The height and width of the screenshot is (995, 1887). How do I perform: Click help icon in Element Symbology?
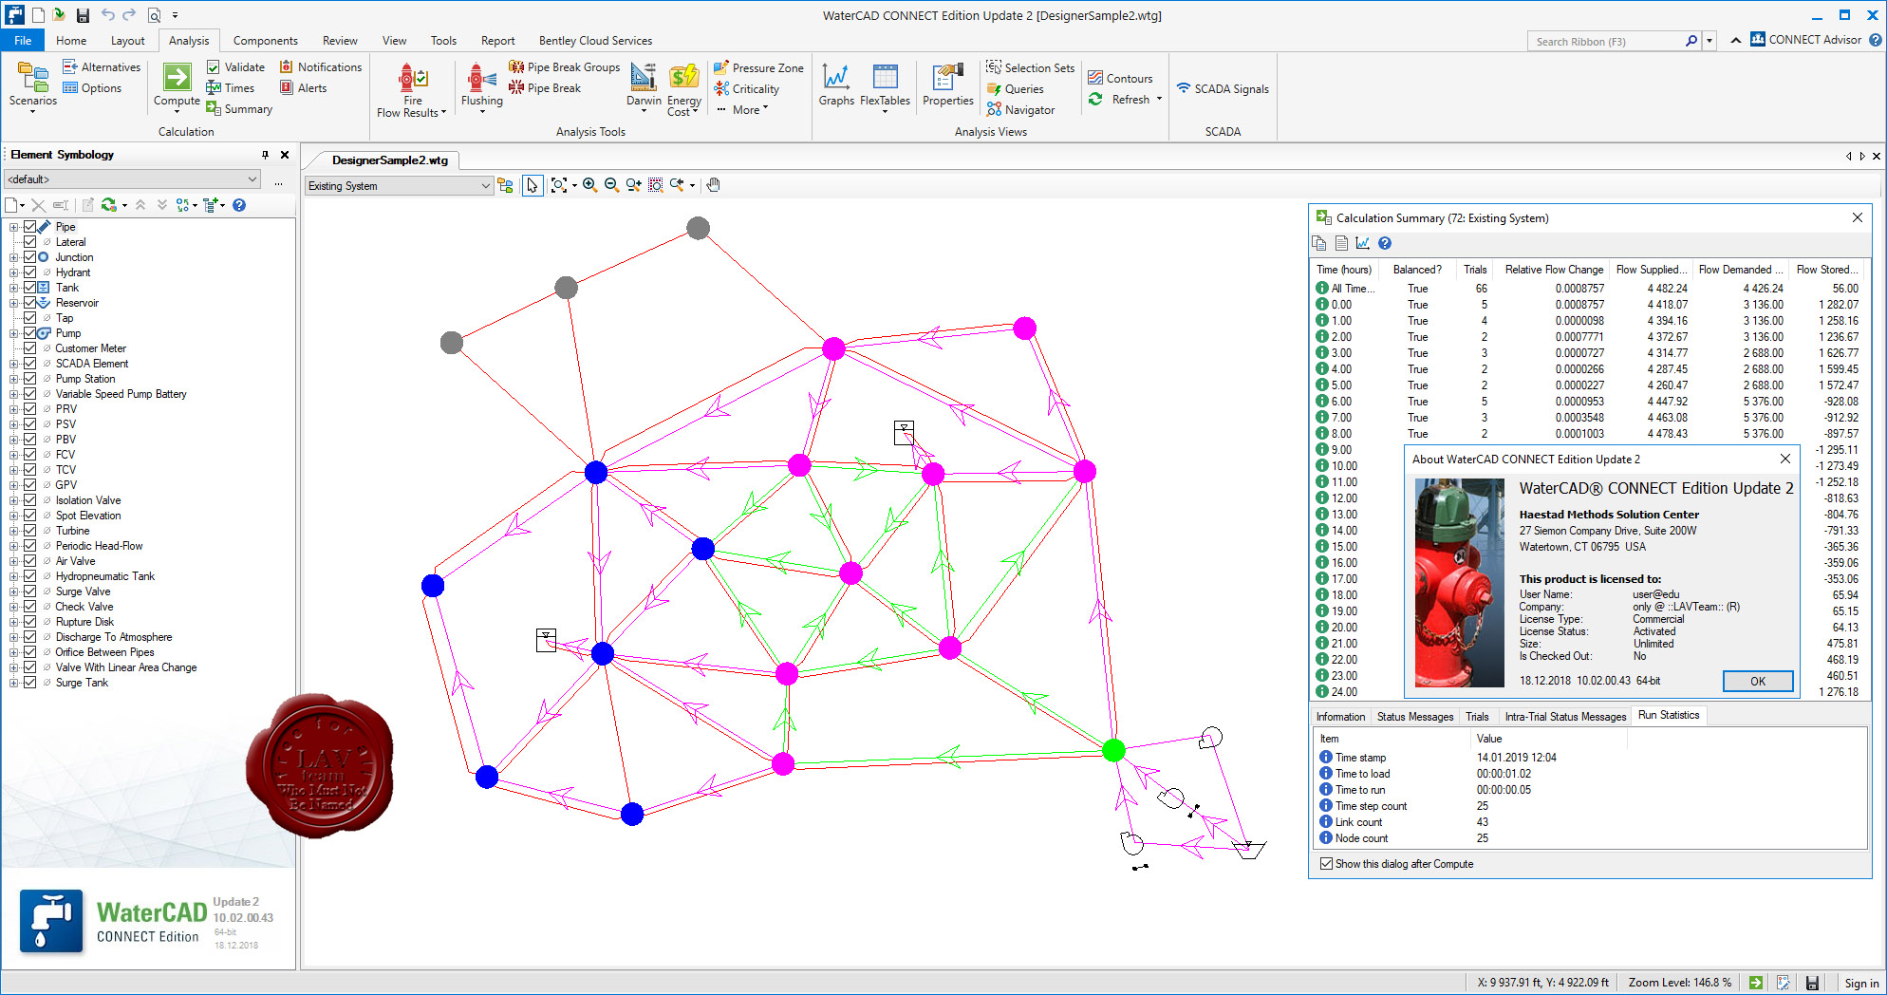pyautogui.click(x=239, y=205)
